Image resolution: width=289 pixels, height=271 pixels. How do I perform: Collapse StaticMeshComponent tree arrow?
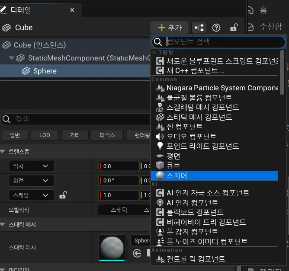(12, 58)
